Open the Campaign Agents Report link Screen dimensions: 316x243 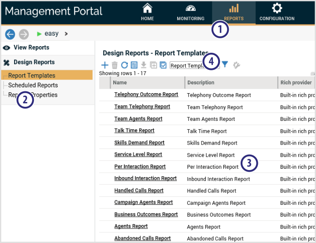tap(144, 202)
